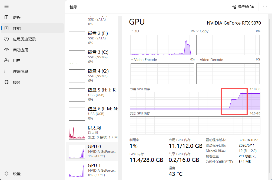This screenshot has width=272, height=180.
Task: Click the 11.1/12.0 GB dedicated memory value
Action: coord(185,146)
